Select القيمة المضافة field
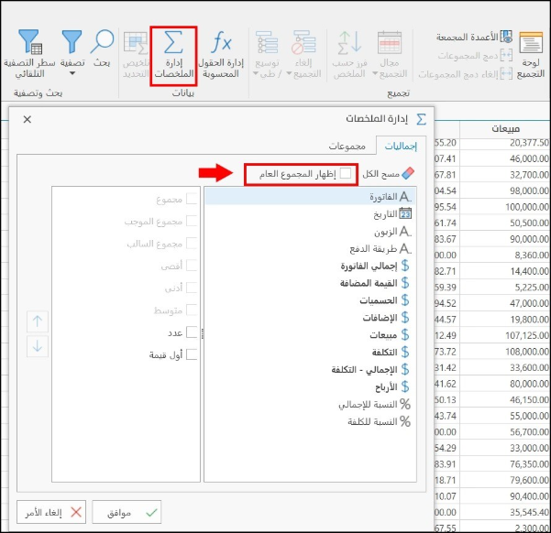Image resolution: width=551 pixels, height=533 pixels. [310, 283]
